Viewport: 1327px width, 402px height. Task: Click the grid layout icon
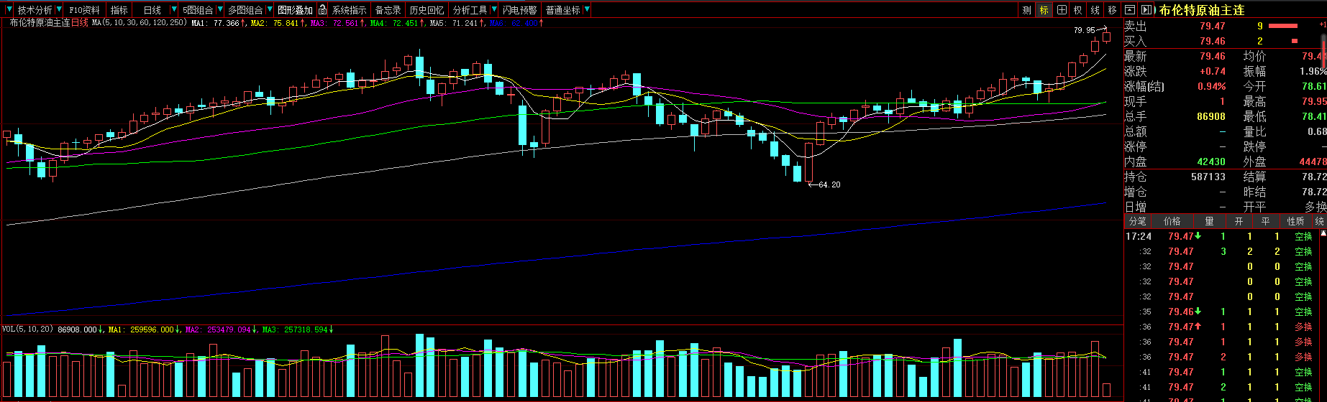pos(1062,10)
